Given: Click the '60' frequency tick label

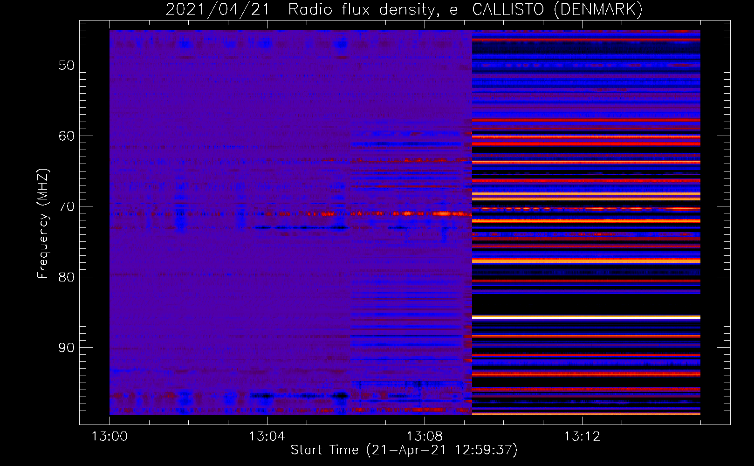Looking at the screenshot, I should pos(67,136).
